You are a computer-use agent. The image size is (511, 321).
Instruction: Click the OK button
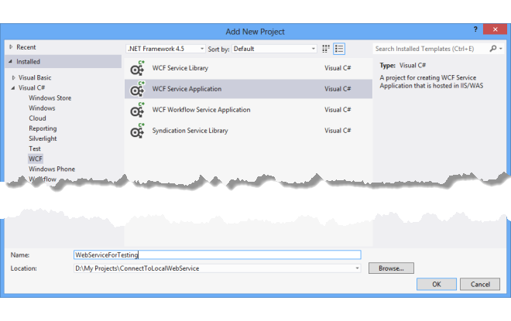coord(437,284)
